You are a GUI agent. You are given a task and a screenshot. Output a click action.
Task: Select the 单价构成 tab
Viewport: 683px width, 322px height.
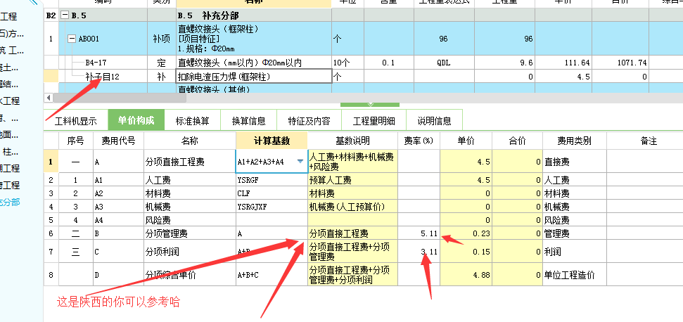(136, 120)
